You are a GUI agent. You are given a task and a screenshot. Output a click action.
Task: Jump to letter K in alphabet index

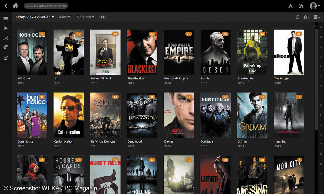pos(321,105)
